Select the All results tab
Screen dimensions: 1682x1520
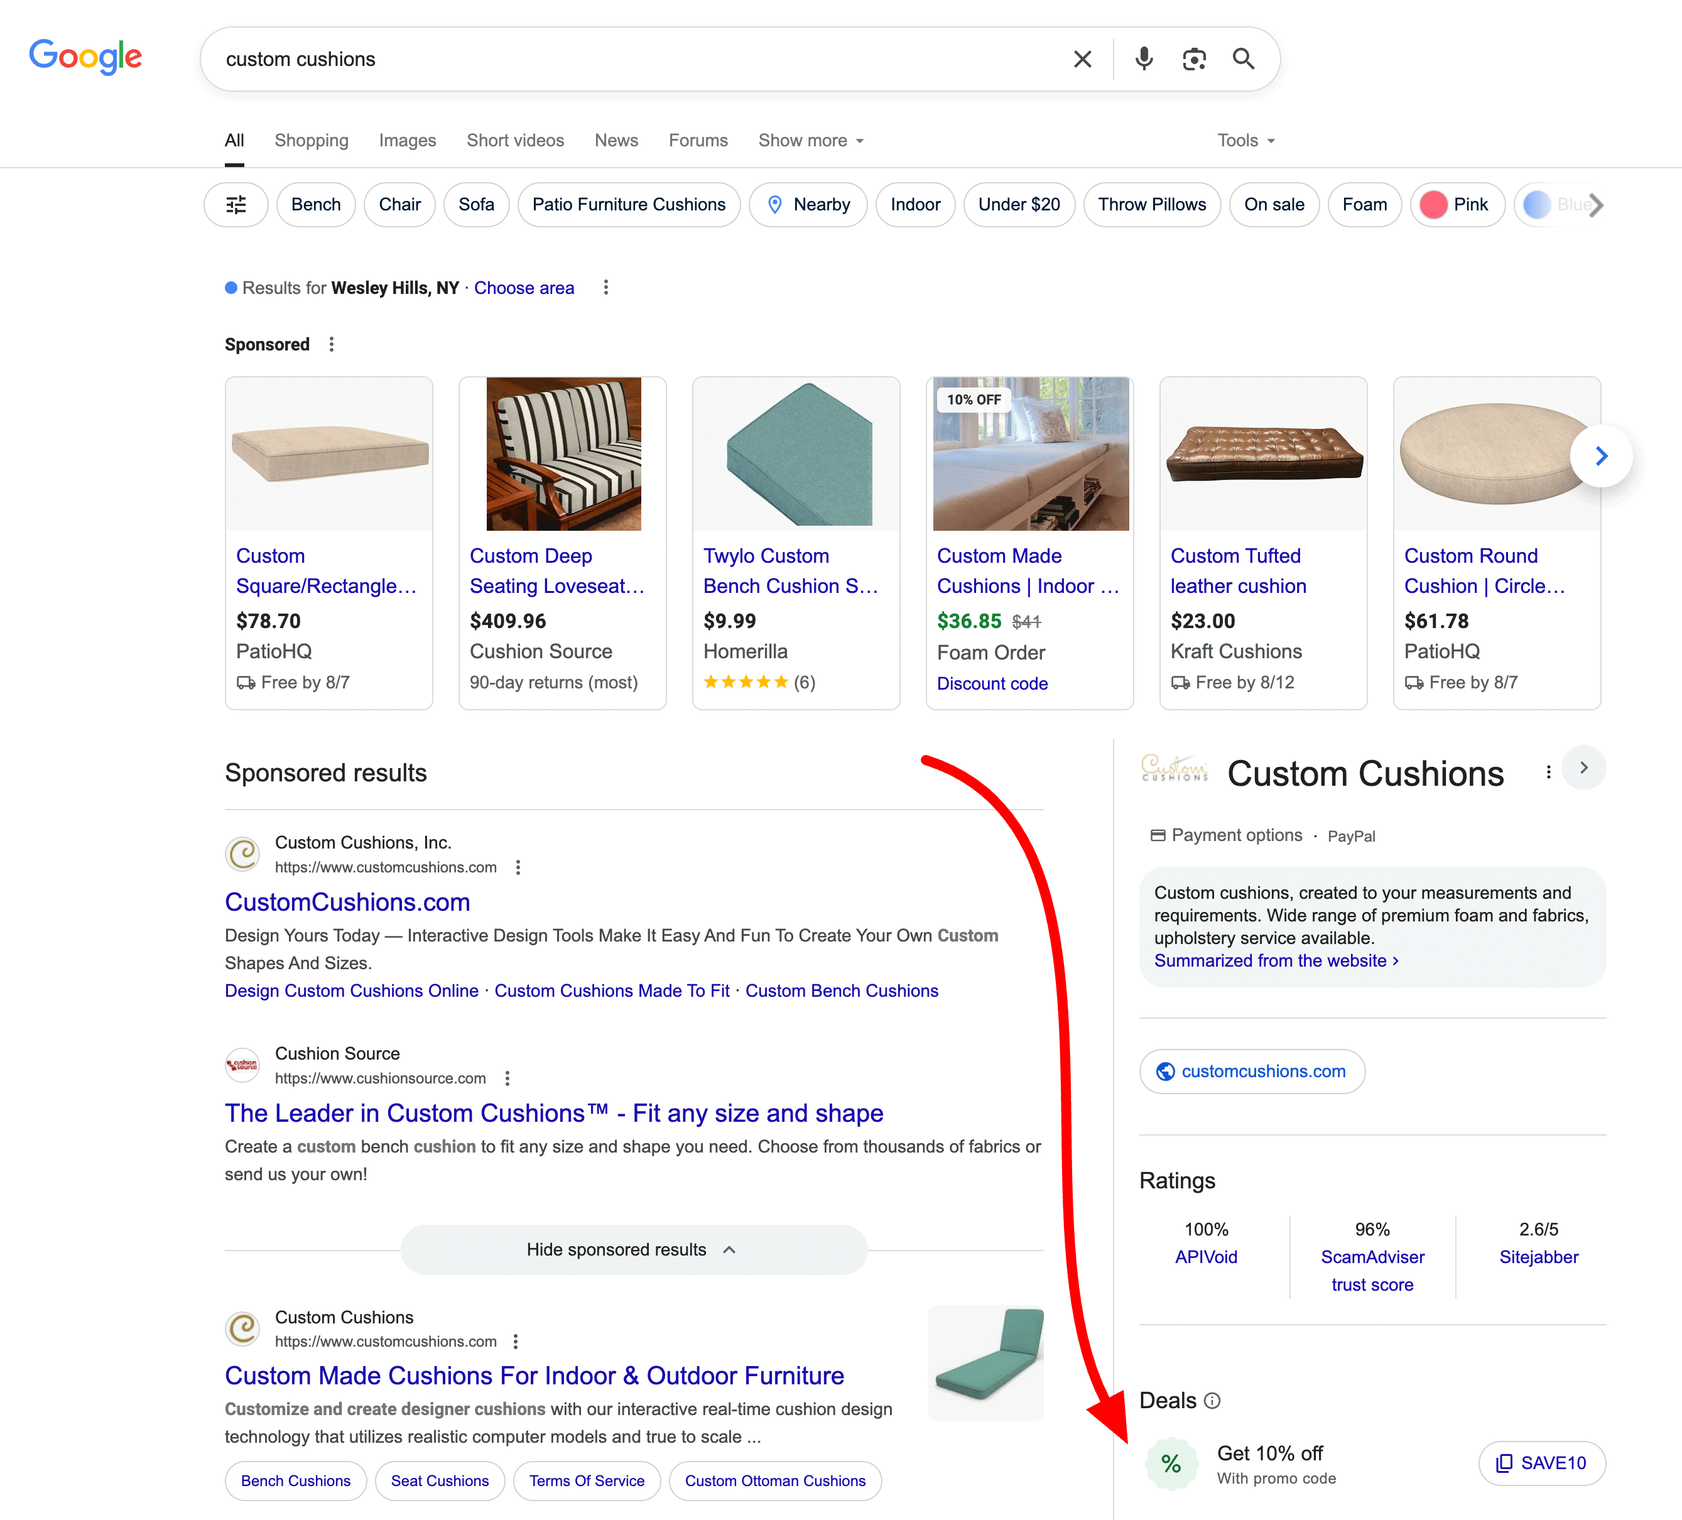coord(234,140)
